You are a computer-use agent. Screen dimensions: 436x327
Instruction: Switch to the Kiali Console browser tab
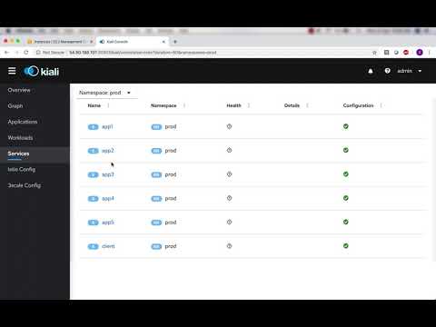click(134, 42)
